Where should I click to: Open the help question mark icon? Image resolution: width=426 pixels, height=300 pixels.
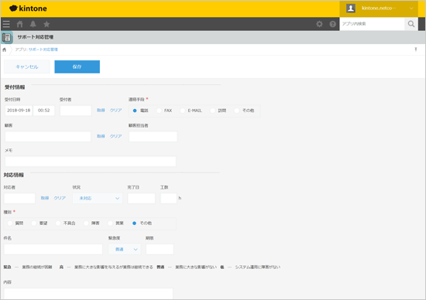point(333,24)
